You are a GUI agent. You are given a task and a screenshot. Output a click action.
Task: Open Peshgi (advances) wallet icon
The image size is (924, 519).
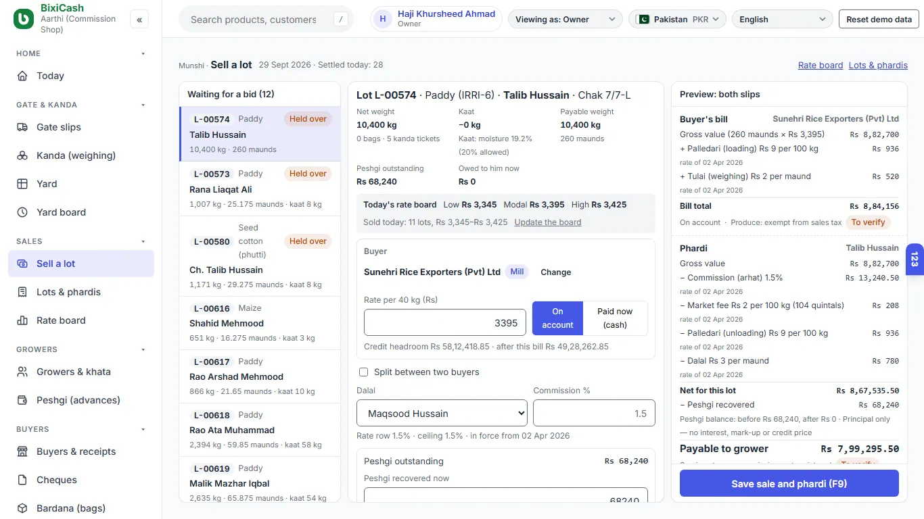coord(22,400)
